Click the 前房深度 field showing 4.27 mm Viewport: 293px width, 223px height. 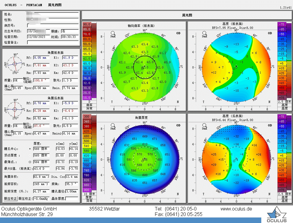pos(42,191)
